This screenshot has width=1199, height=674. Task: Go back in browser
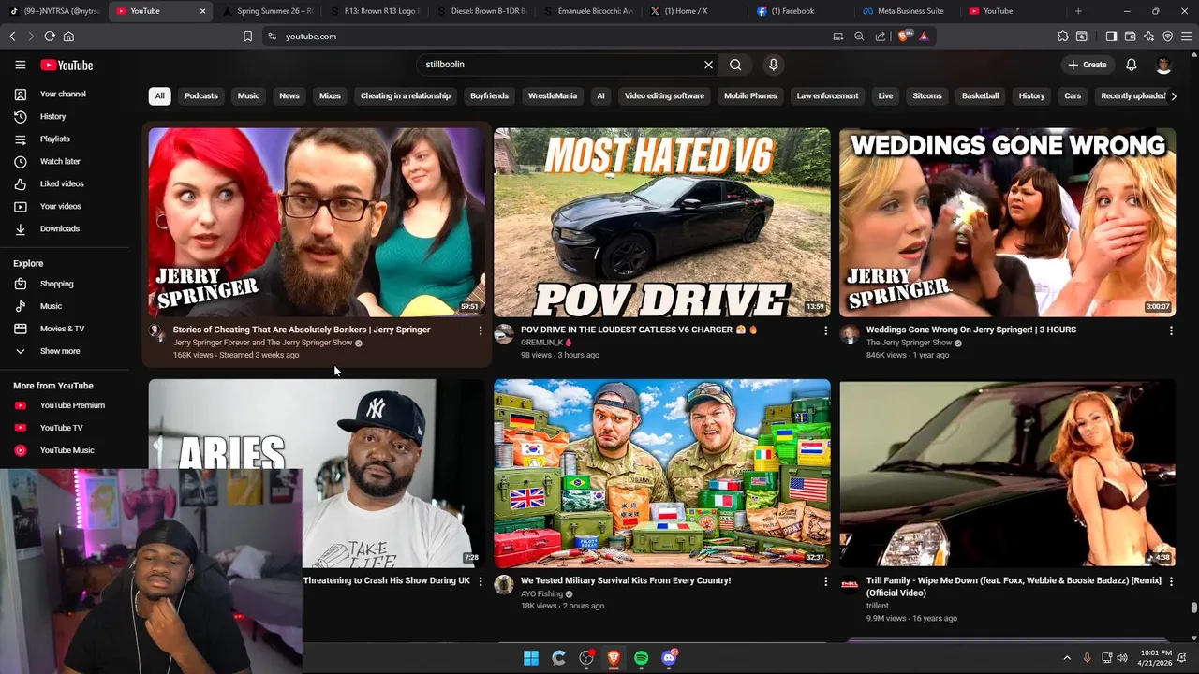click(x=12, y=36)
